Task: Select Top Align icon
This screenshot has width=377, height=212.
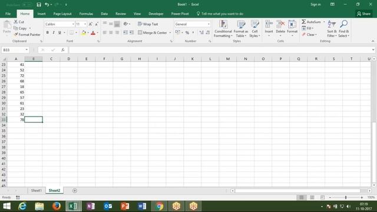Action: coord(105,24)
